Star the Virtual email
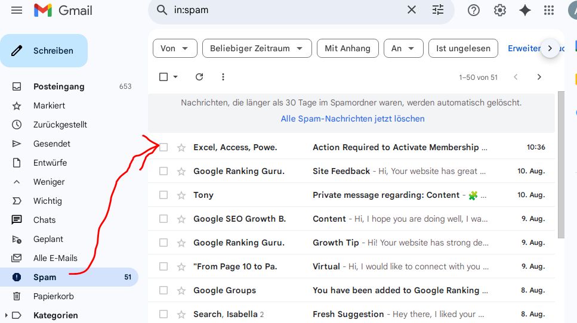Viewport: 577px width, 323px height. (x=181, y=267)
